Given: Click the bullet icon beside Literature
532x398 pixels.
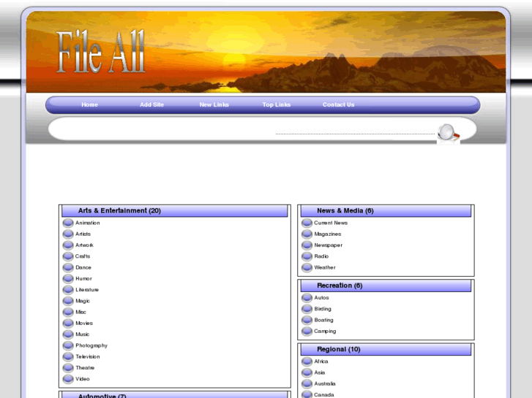Looking at the screenshot, I should 68,290.
